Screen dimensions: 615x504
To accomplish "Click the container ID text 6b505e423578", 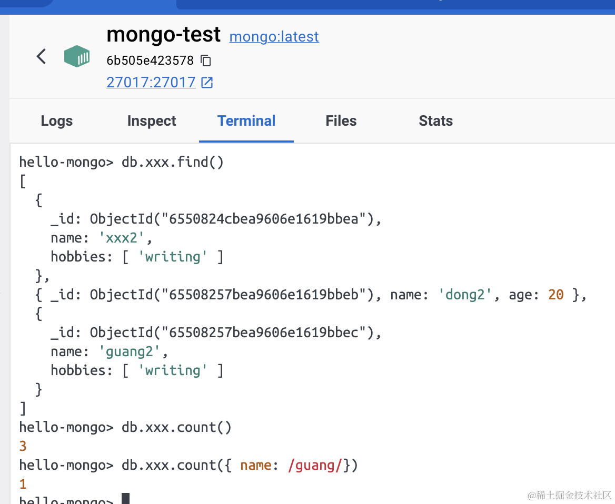I will click(x=150, y=61).
